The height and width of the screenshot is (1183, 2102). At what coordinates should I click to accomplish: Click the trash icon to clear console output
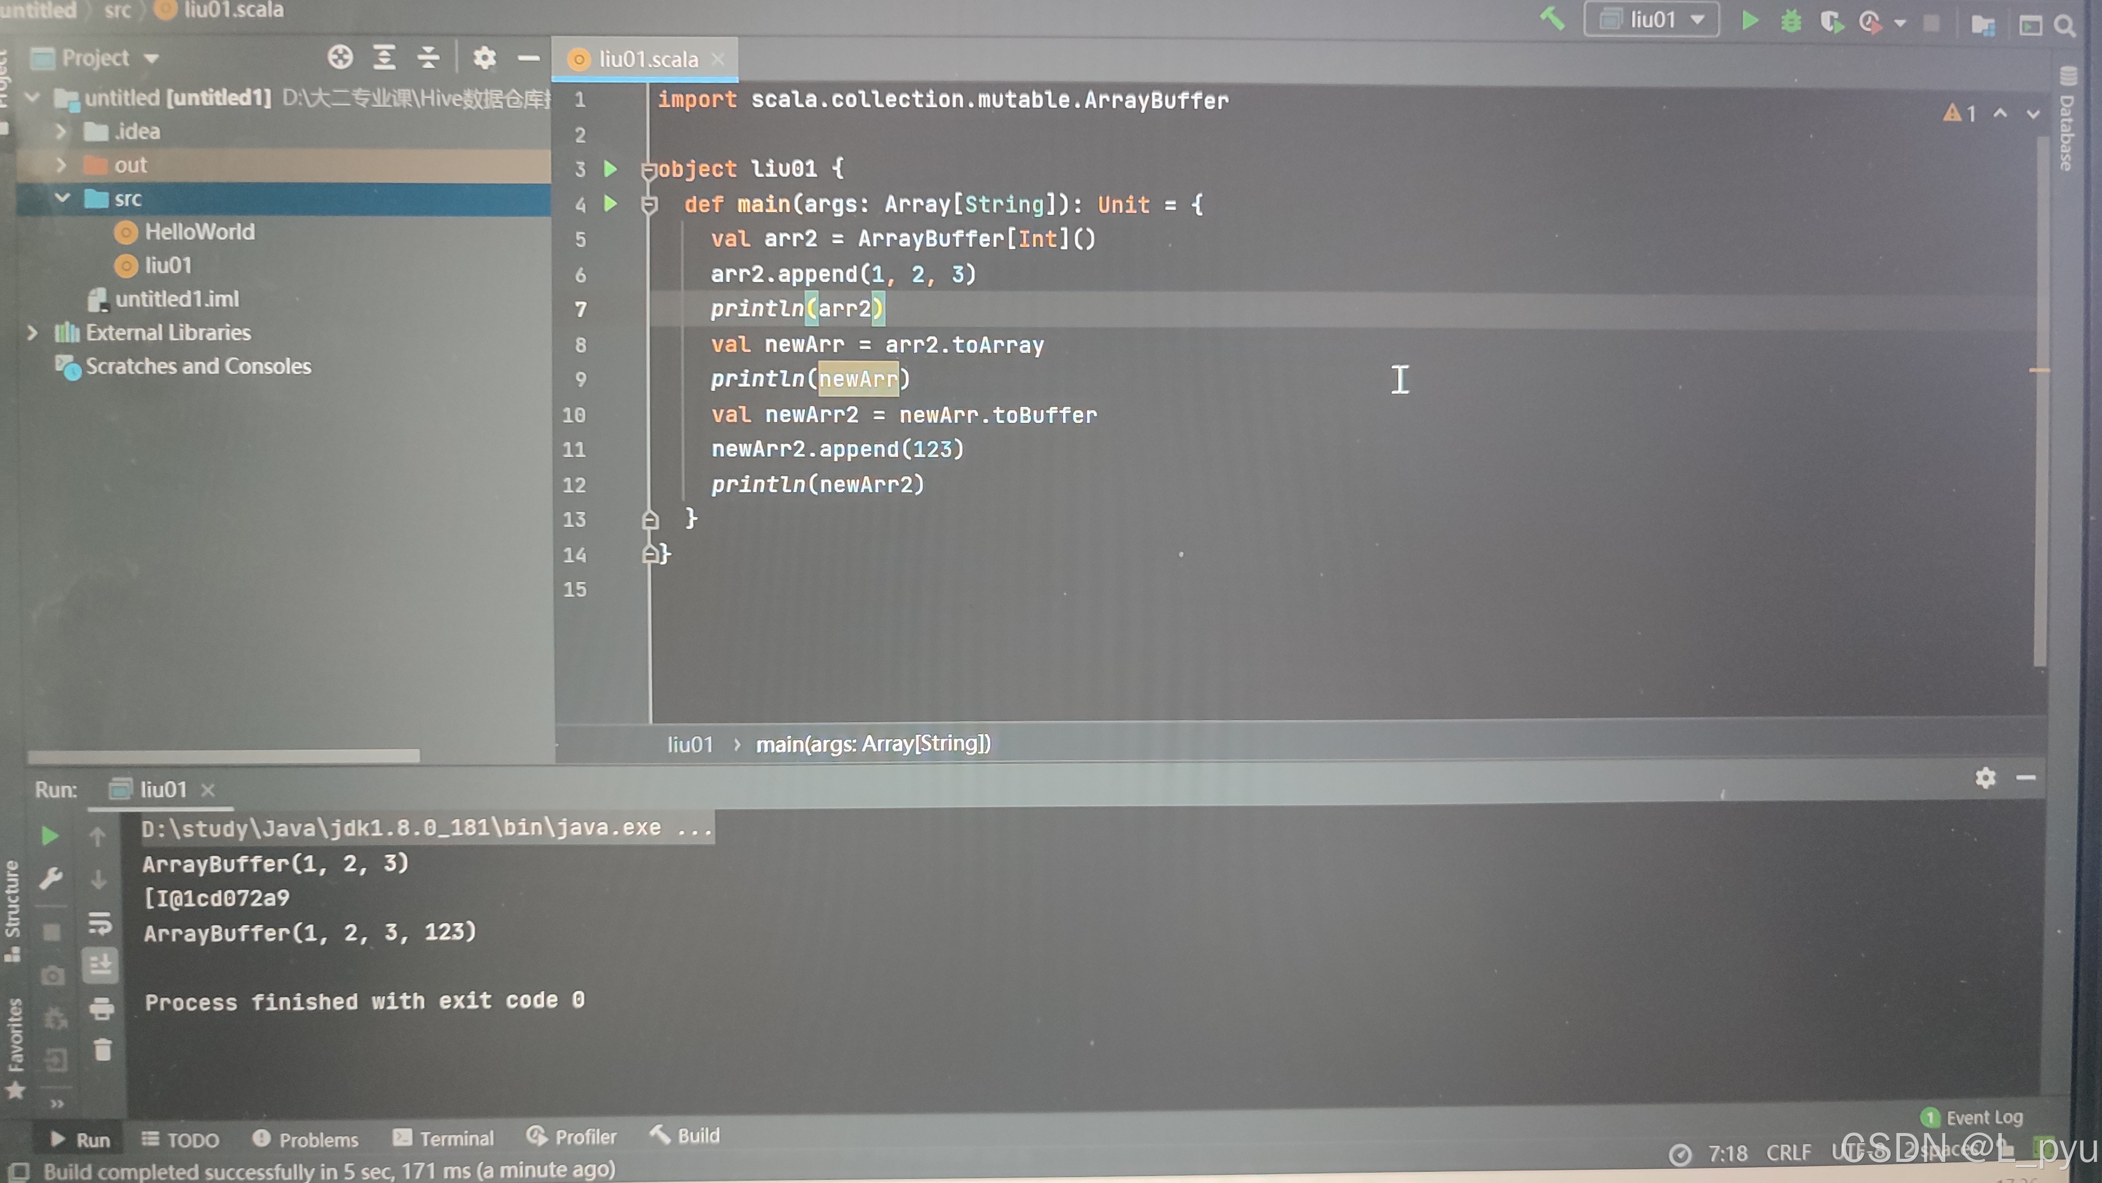(102, 1049)
